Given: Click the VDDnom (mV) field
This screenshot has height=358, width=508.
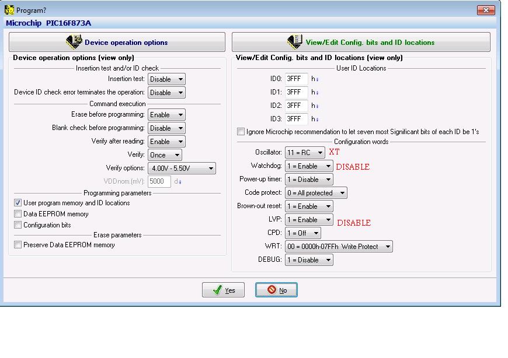Looking at the screenshot, I should (x=159, y=181).
